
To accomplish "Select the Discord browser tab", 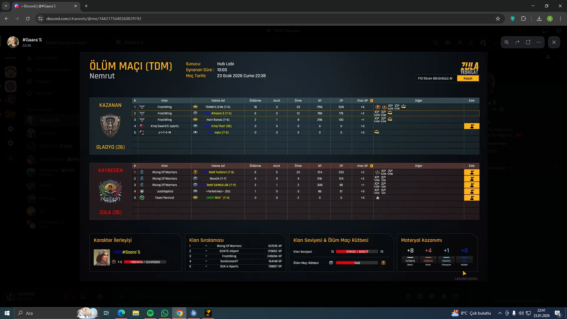I will point(46,6).
